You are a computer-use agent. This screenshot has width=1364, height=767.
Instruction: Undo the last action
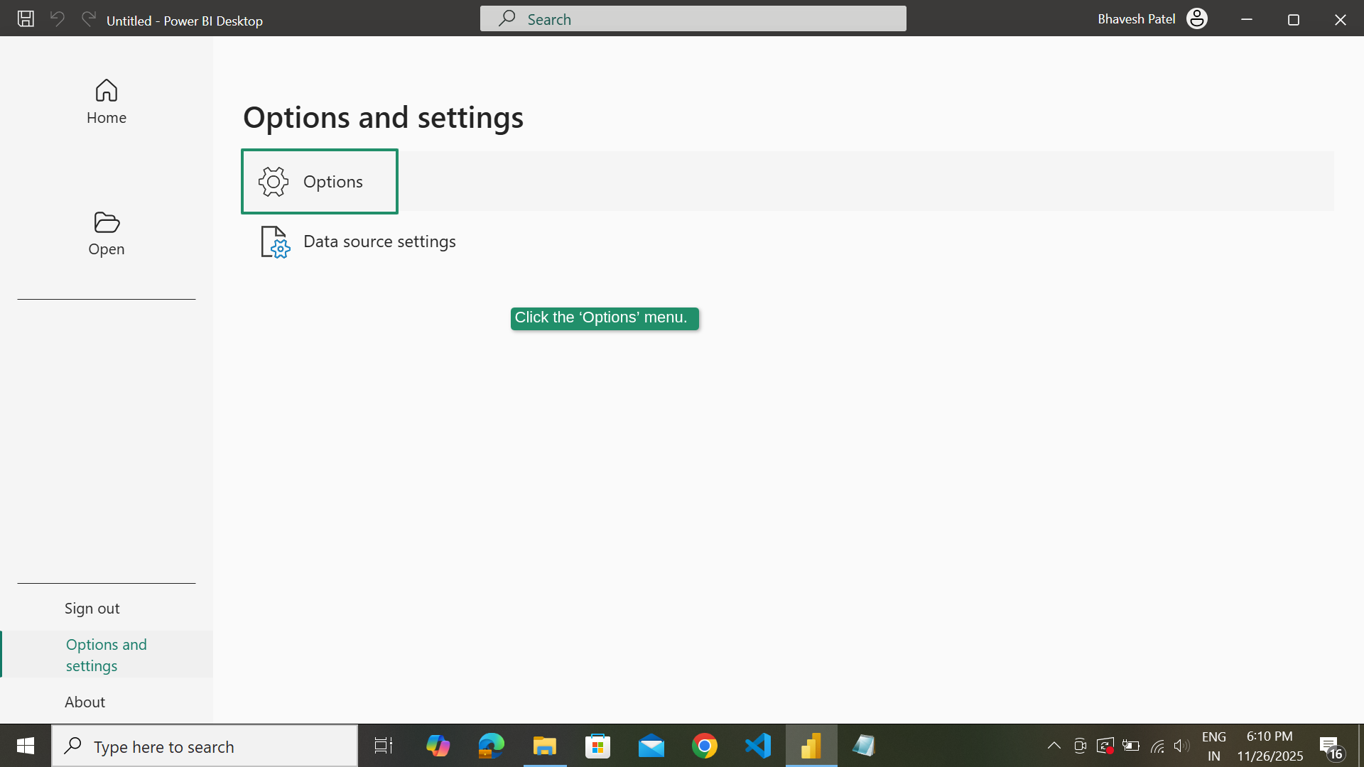(x=56, y=18)
